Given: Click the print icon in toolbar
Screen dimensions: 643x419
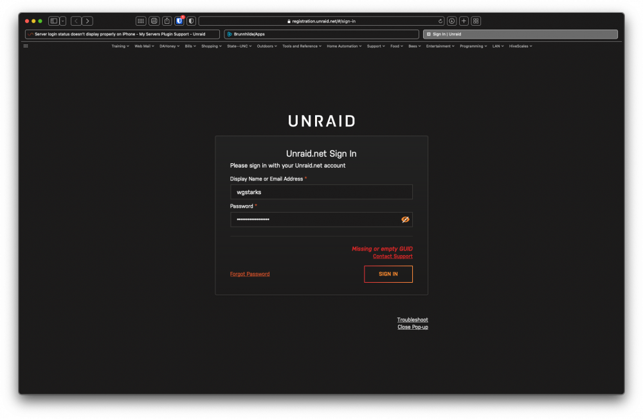Looking at the screenshot, I should click(x=154, y=21).
